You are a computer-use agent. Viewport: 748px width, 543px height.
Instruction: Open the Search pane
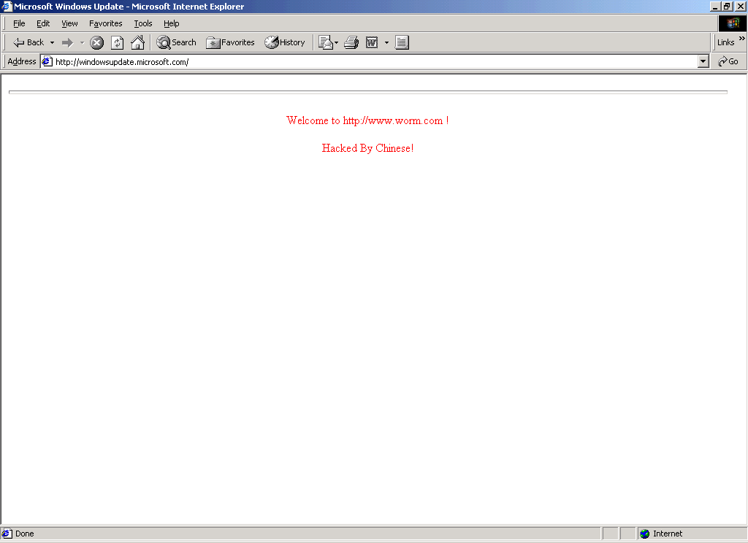(x=177, y=42)
